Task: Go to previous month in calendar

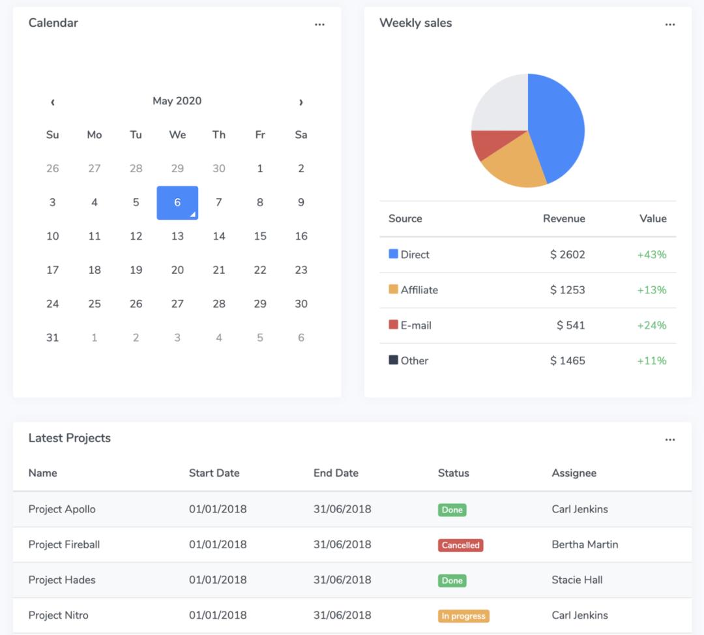Action: [53, 102]
